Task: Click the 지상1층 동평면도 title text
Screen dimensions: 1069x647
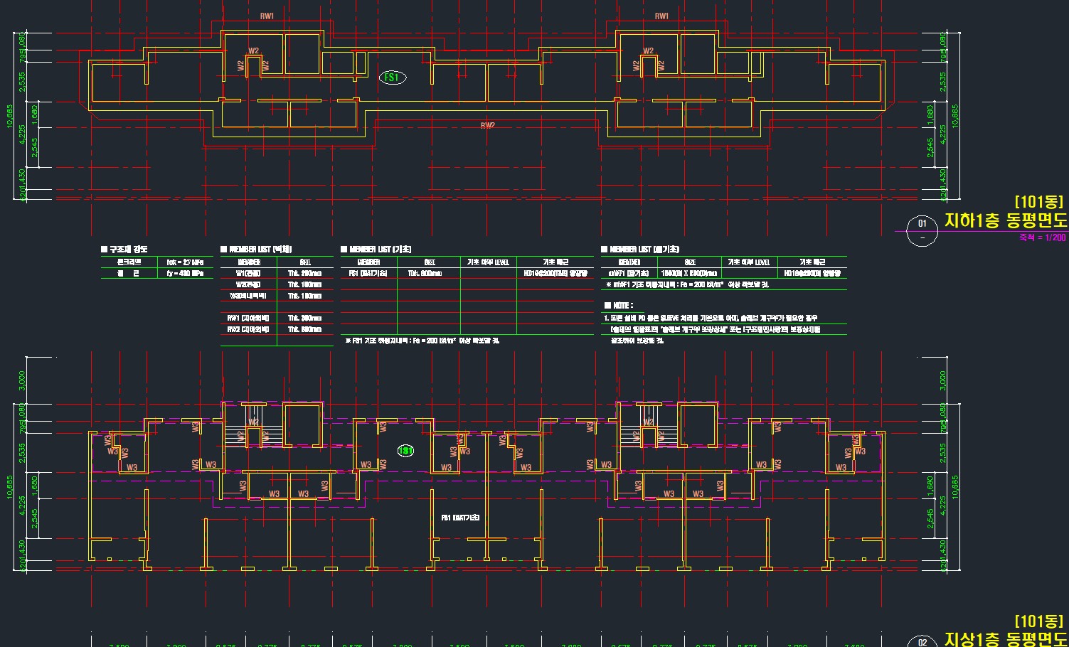Action: [x=1005, y=638]
